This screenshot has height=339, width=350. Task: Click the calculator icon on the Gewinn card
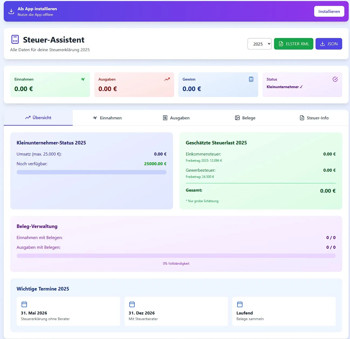pos(251,79)
